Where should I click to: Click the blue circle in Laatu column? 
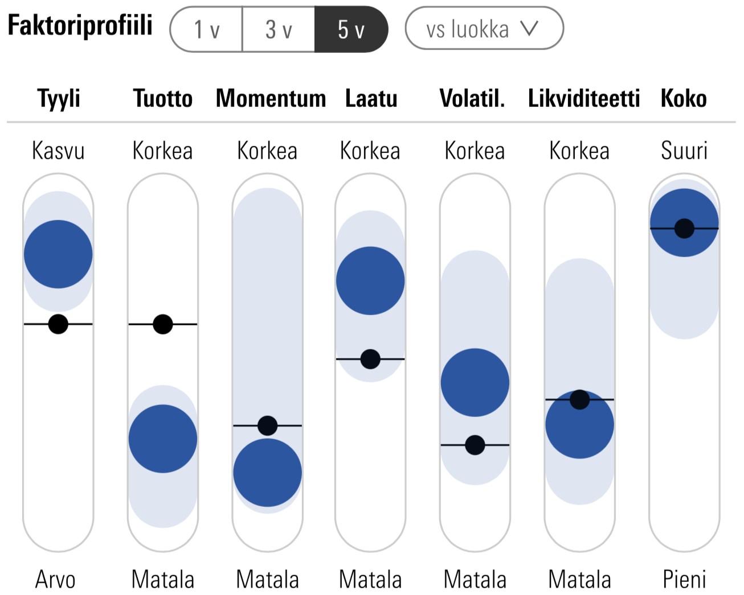coord(370,280)
